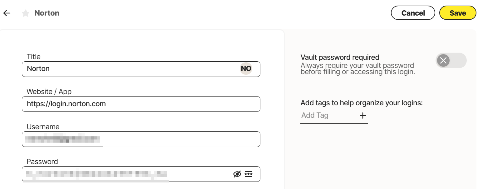Click the Norton heading next to star
This screenshot has width=483, height=189.
coord(47,13)
